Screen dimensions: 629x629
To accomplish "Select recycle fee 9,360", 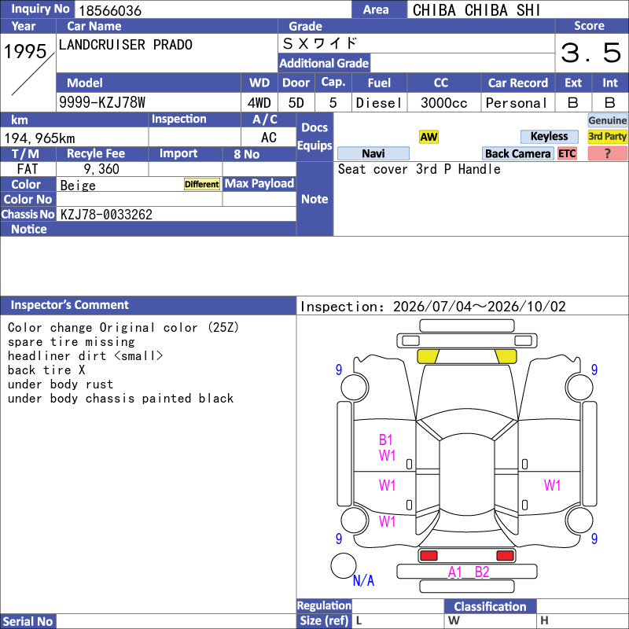I will [x=101, y=169].
